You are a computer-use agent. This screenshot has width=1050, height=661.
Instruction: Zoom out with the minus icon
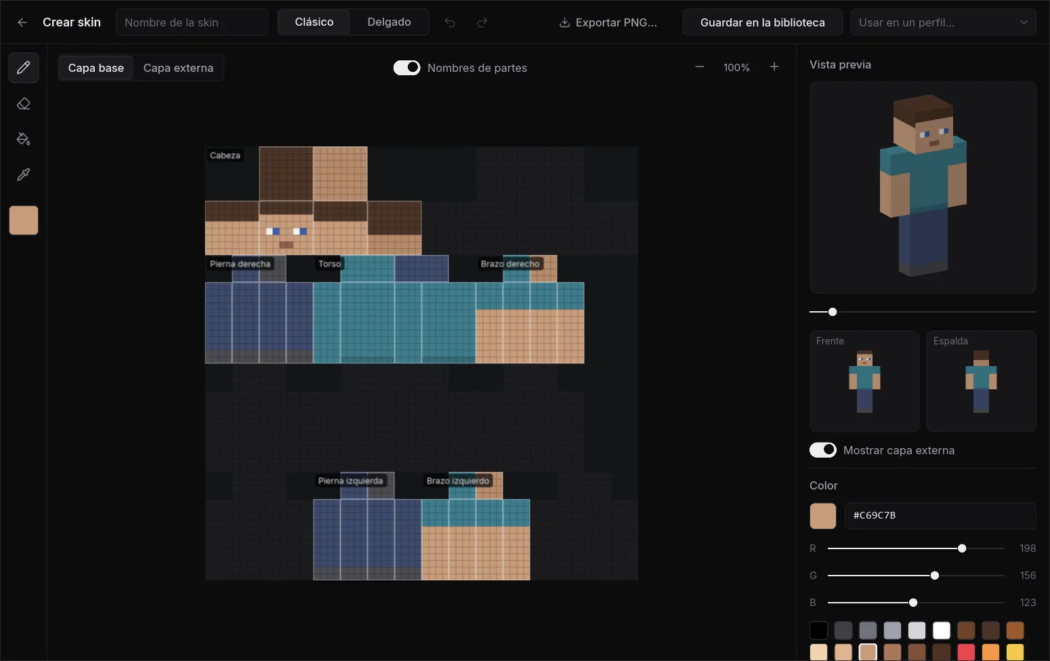[700, 67]
